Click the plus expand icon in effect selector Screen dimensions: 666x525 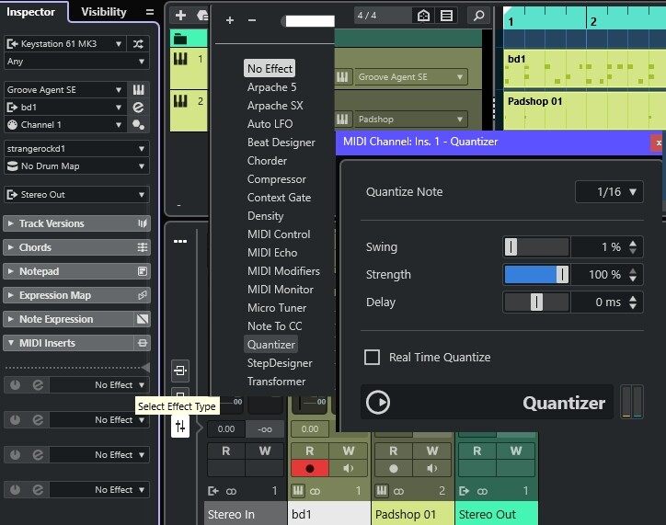coord(230,20)
